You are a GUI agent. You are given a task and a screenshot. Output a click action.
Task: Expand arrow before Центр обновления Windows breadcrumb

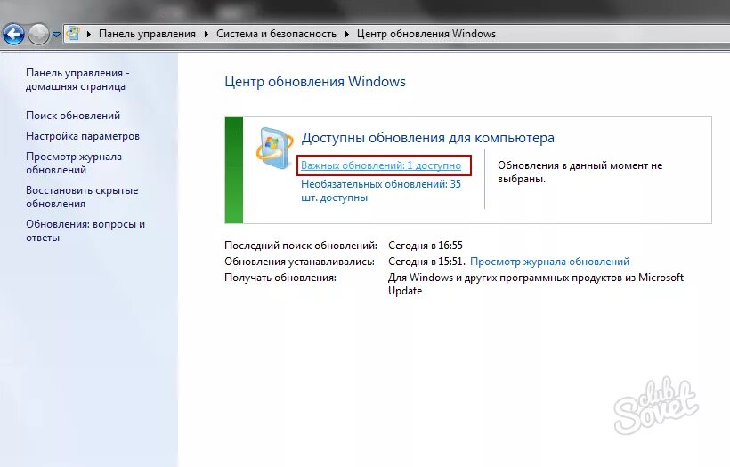(347, 34)
